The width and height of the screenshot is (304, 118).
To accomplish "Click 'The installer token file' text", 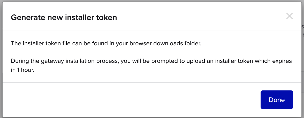I will [x=41, y=43].
